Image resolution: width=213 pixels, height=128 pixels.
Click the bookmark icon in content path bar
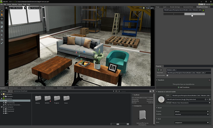click(116, 91)
